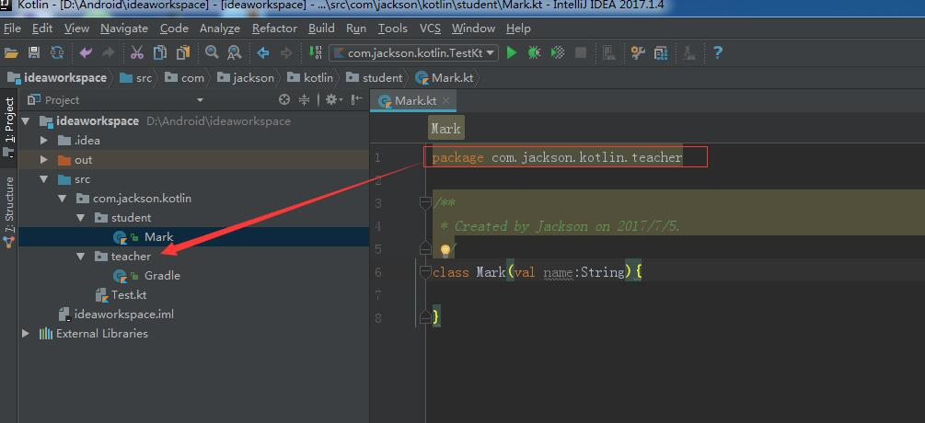Screen dimensions: 925x423
Task: Open the Navigate menu
Action: [124, 29]
